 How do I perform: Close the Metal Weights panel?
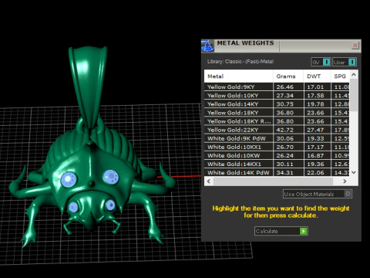[355, 46]
